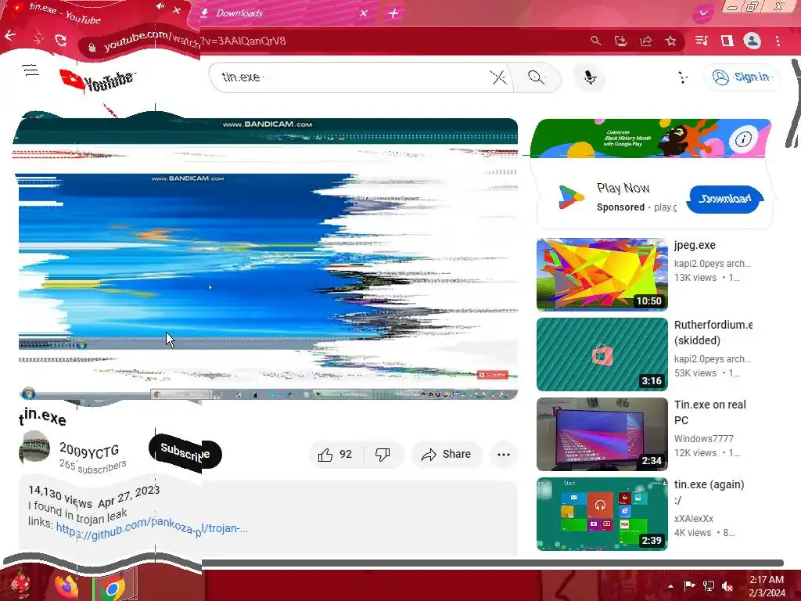This screenshot has width=801, height=601.
Task: Click the Google Play ad info icon
Action: (743, 139)
